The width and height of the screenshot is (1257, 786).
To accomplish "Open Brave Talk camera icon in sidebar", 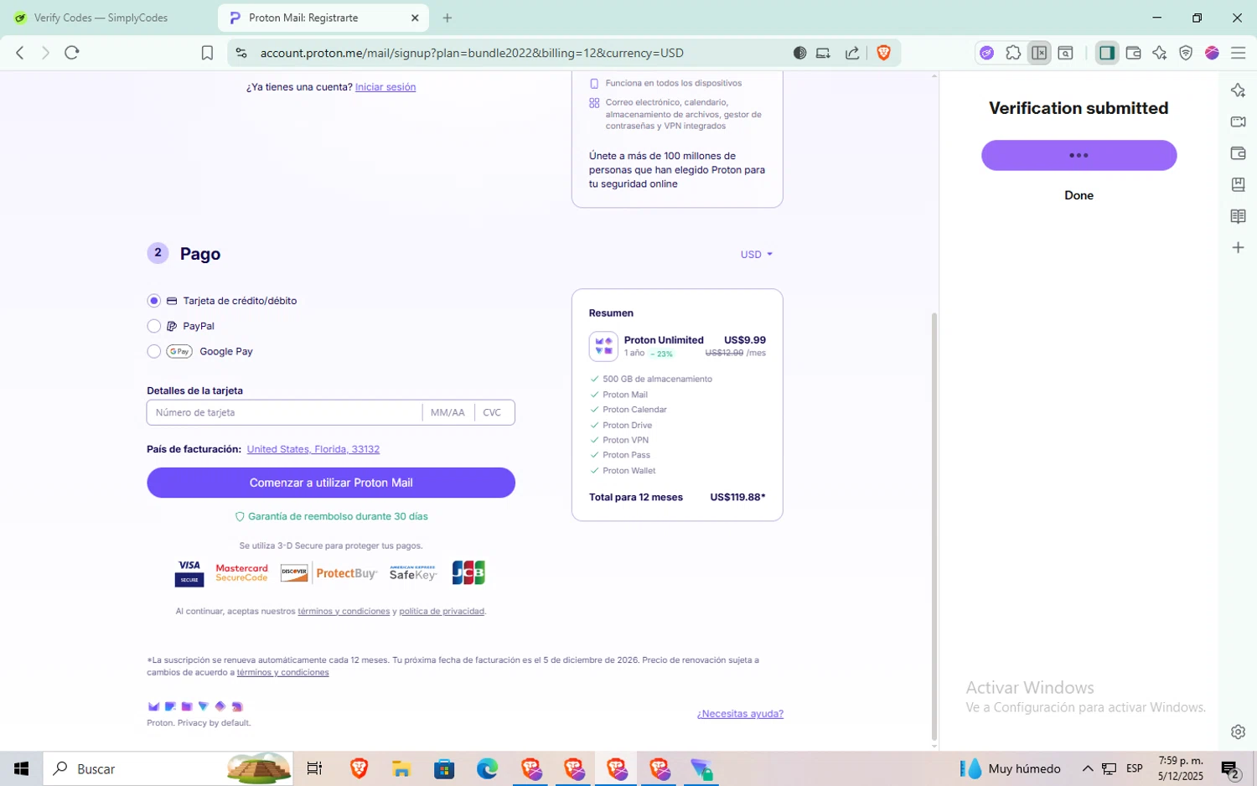I will tap(1238, 122).
